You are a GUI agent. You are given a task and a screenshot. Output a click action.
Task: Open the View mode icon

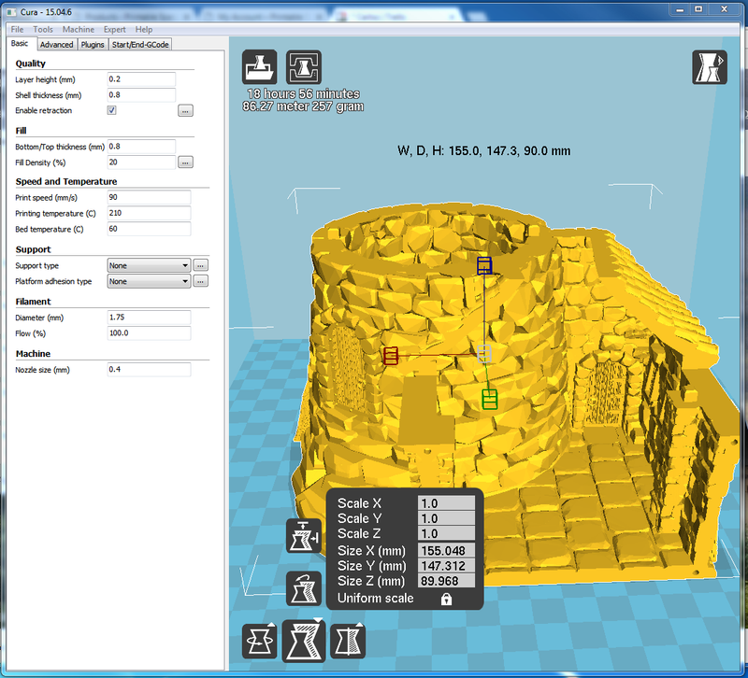(710, 67)
